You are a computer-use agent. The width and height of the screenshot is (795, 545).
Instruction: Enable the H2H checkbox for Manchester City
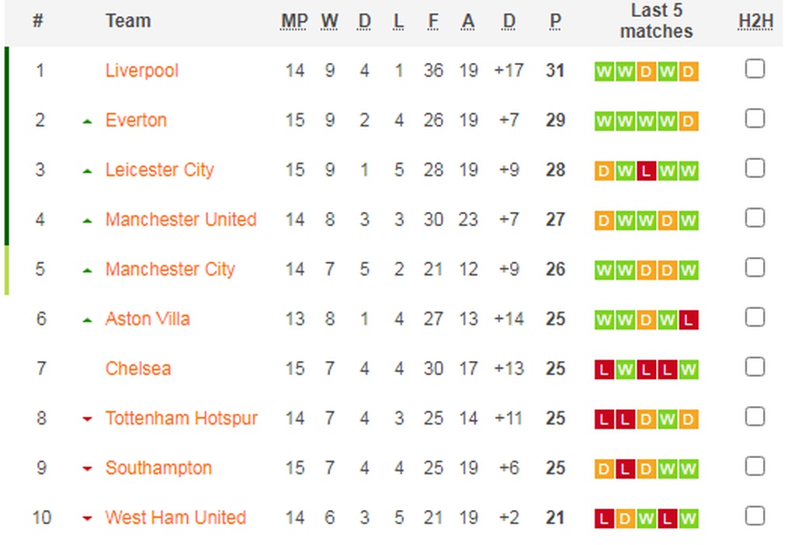755,269
